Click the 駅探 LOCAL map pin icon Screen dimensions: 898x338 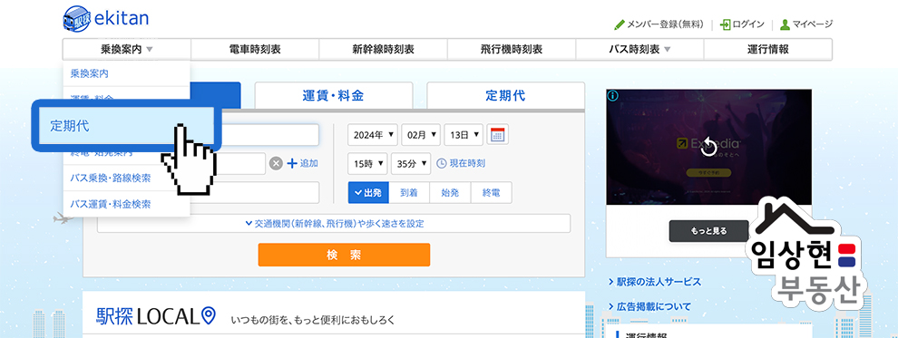[209, 315]
